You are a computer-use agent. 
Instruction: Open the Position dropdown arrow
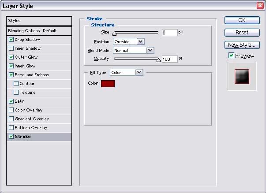pyautogui.click(x=141, y=41)
